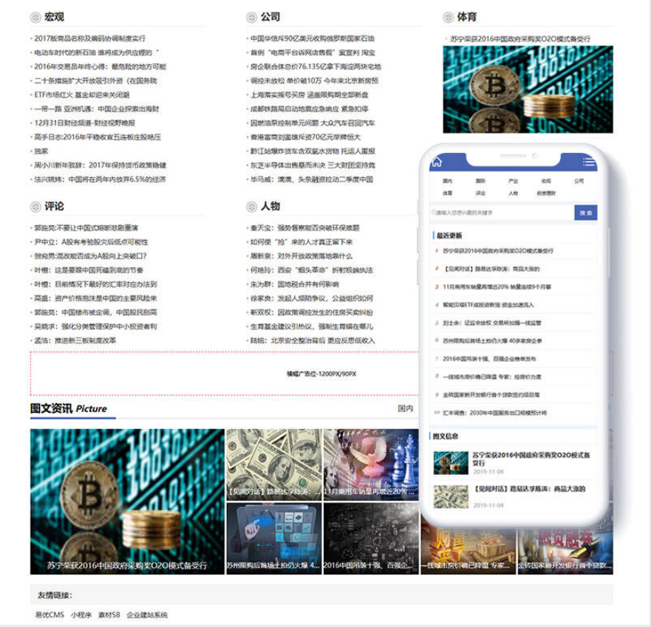Open the 企业建站系统 footer link

pos(147,614)
